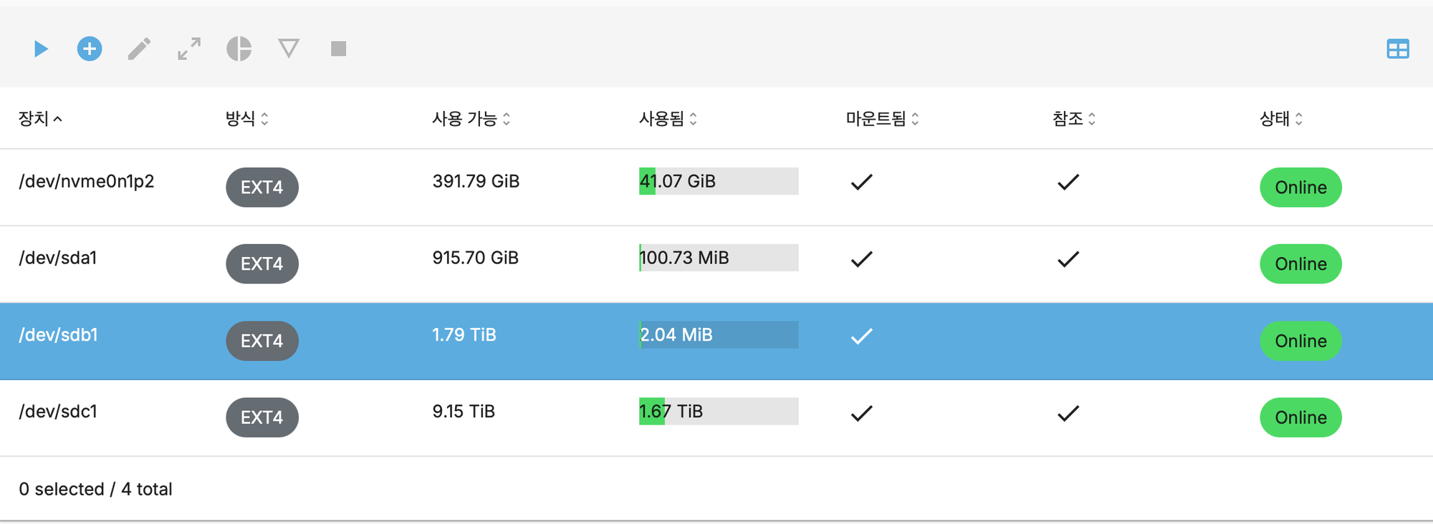Click Online status of /dev/sda1
Screen dimensions: 1433x524
pos(1300,264)
